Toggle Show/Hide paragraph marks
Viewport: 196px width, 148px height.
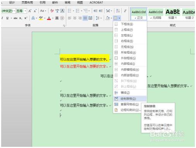click(125, 11)
